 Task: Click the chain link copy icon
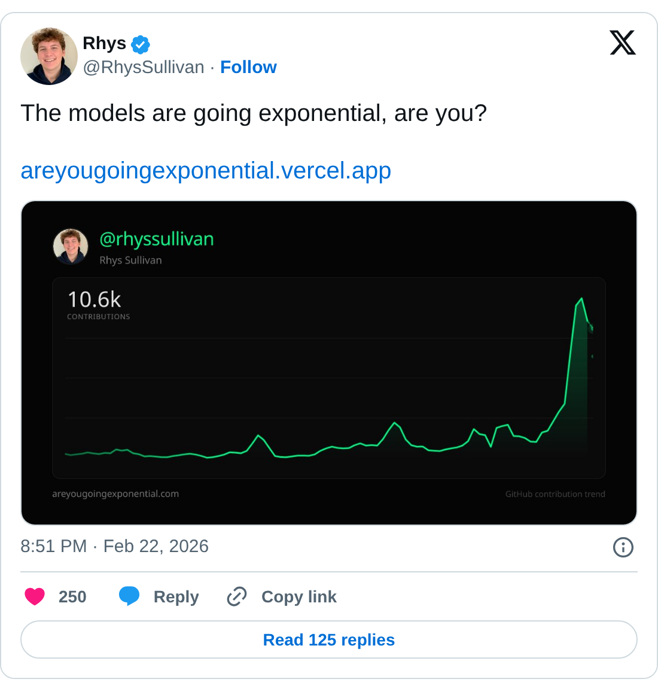point(237,596)
